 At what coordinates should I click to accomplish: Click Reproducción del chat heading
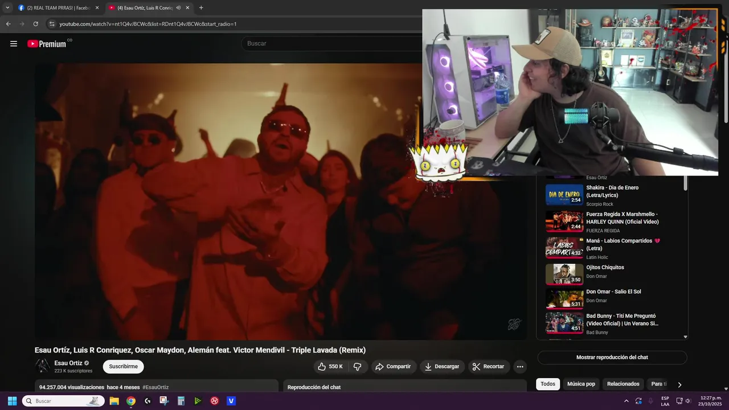click(314, 387)
